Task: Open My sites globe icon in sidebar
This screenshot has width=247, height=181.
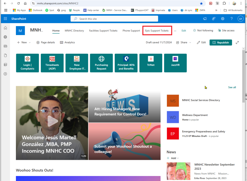Action: (x=5, y=37)
